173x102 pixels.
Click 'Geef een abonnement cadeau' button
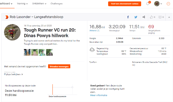125,4
